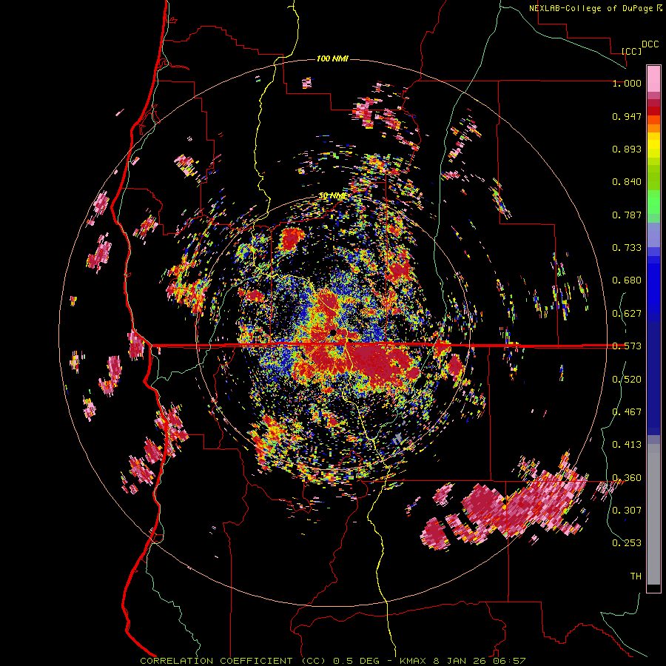Click the 0.680 scale value
Image resolution: width=666 pixels, height=666 pixels.
coord(627,280)
